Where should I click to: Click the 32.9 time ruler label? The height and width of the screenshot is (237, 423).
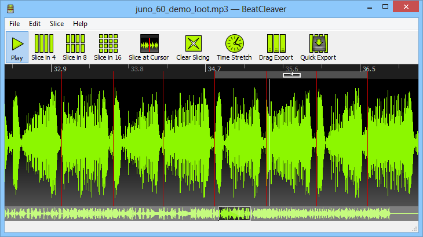click(60, 69)
